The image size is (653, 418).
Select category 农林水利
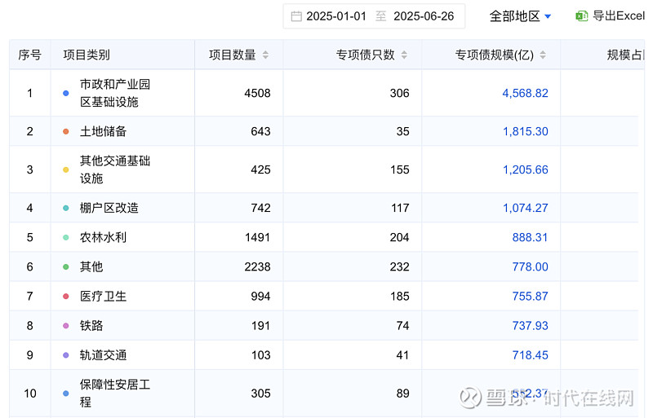103,237
